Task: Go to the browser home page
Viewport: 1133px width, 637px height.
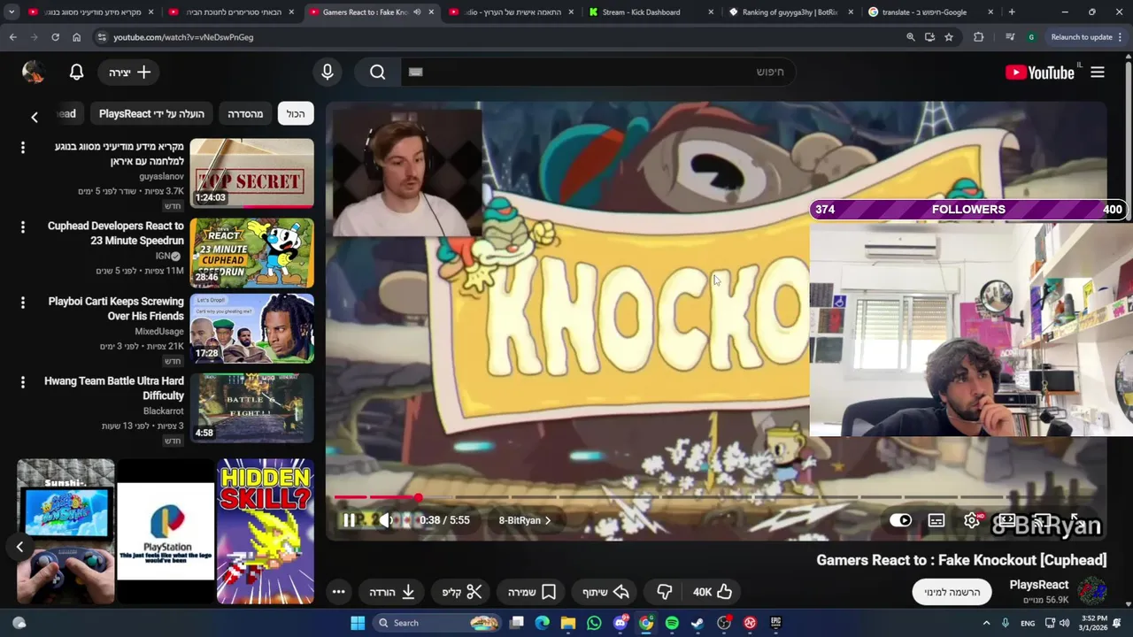Action: pyautogui.click(x=76, y=37)
